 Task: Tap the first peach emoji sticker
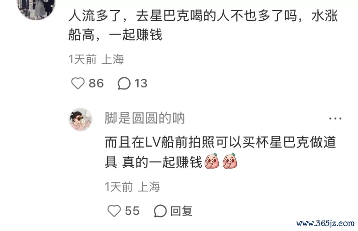click(x=212, y=161)
